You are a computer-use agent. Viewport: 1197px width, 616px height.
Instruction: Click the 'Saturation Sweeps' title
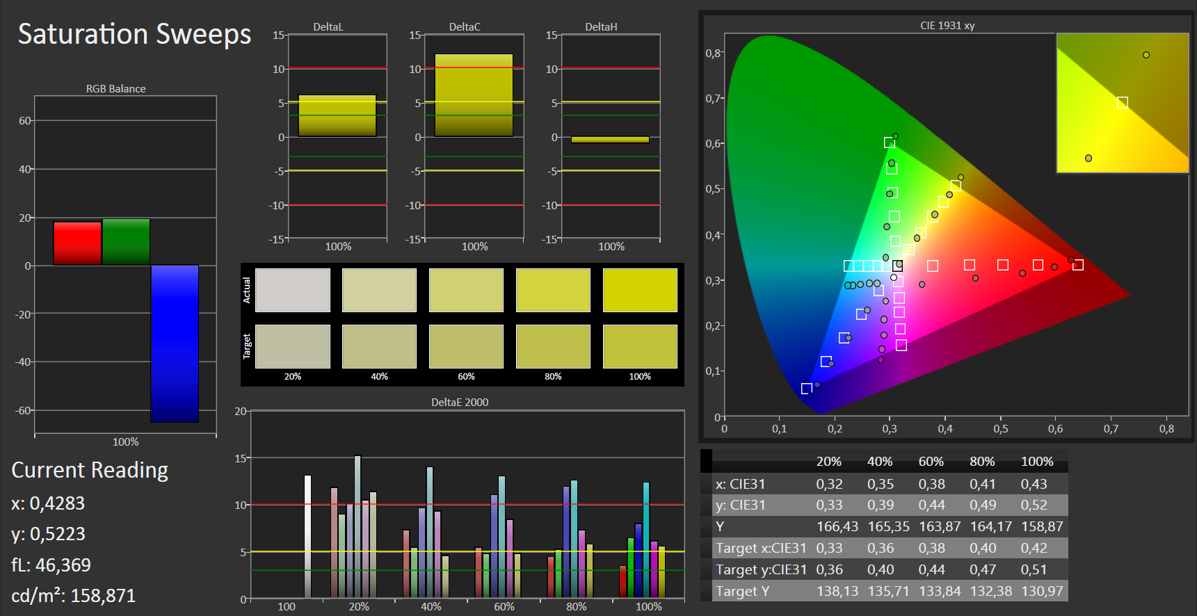click(x=134, y=34)
